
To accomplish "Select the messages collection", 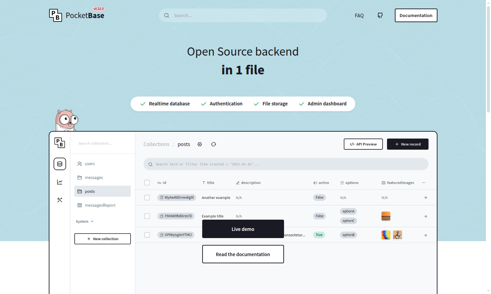I will coord(94,178).
